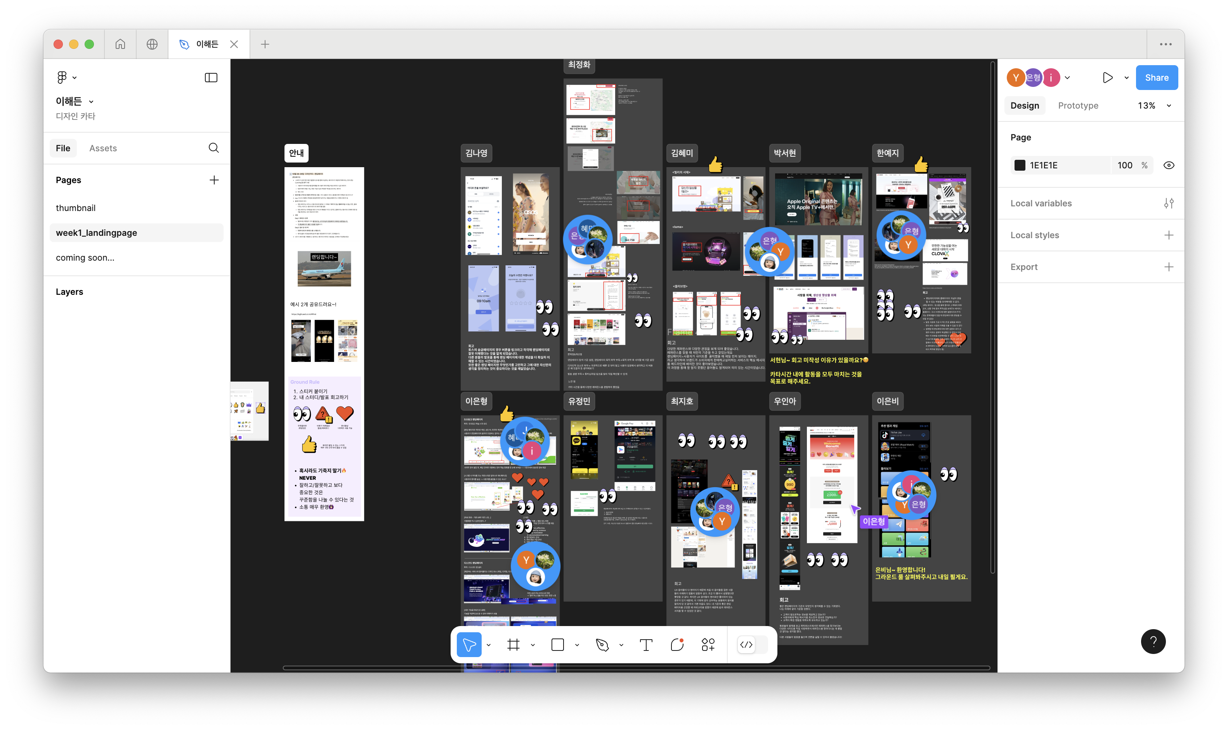
Task: Open the Figma main menu icon
Action: click(x=62, y=77)
